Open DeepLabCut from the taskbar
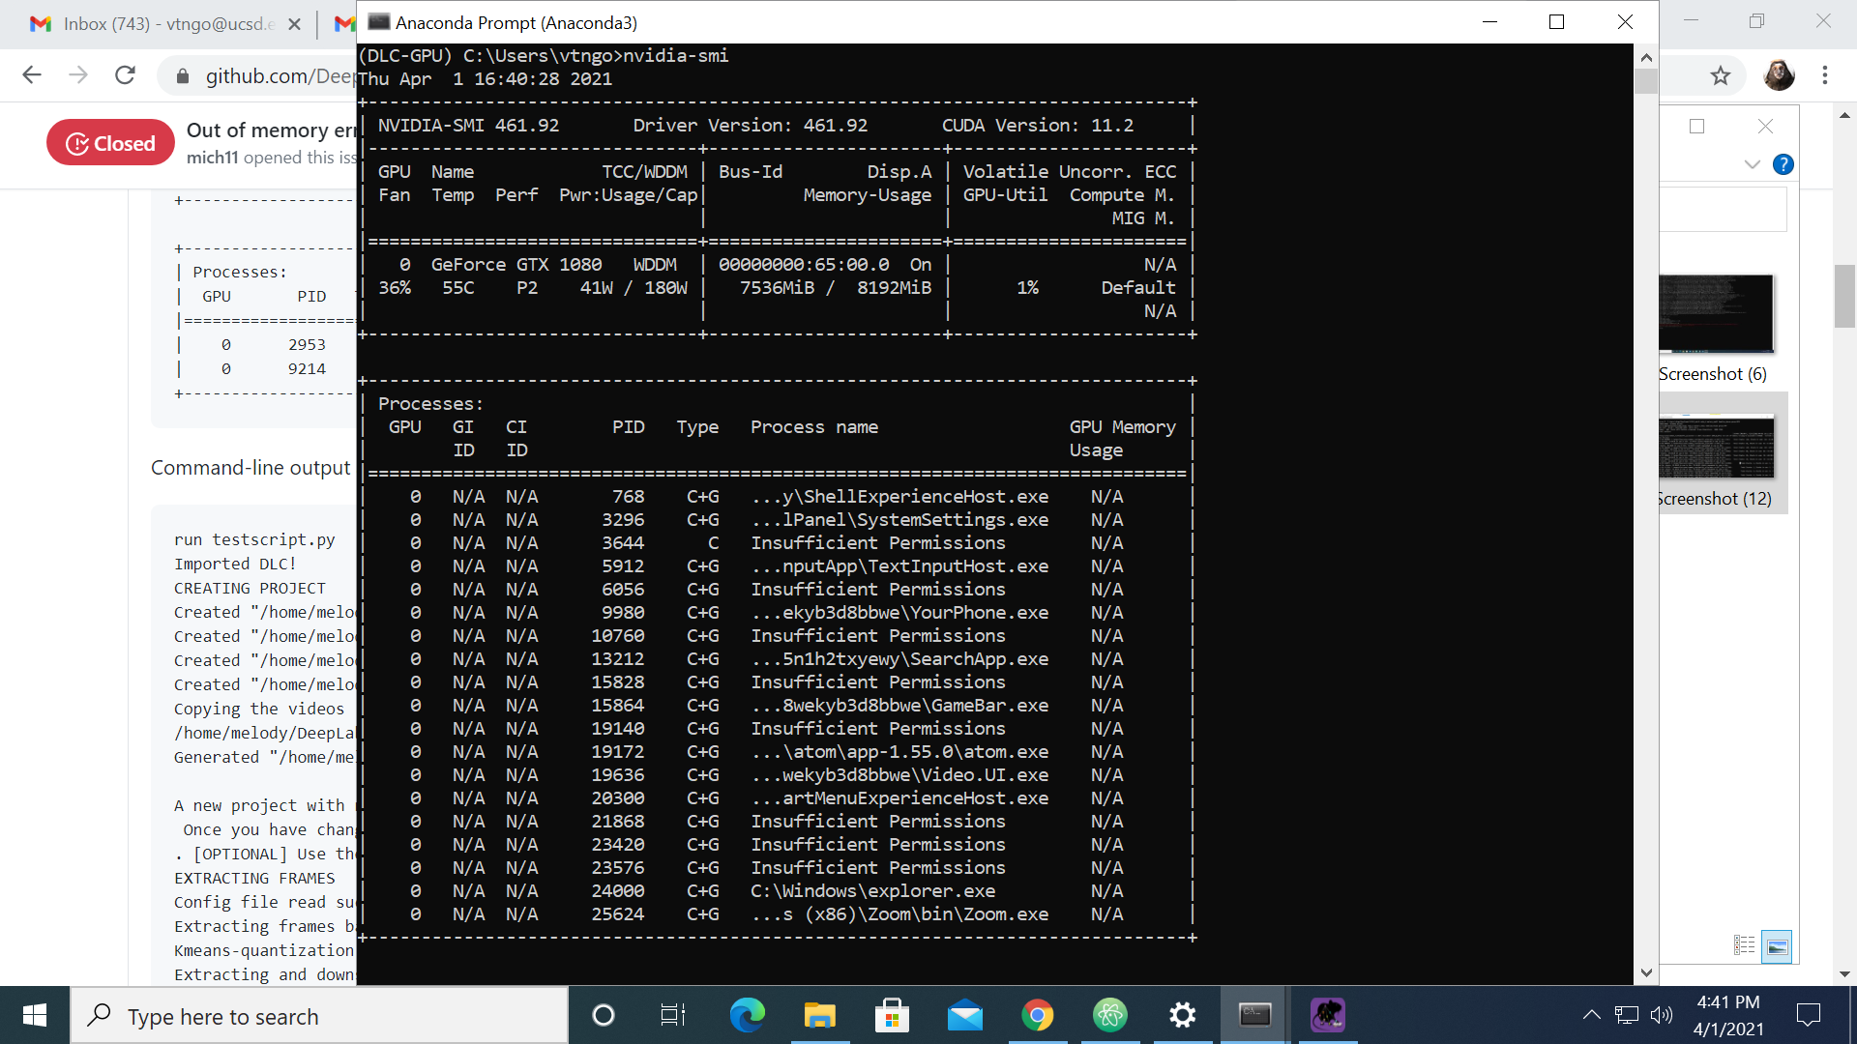This screenshot has width=1857, height=1044. coord(1328,1015)
